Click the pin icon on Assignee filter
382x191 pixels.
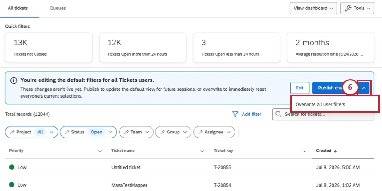coord(200,132)
